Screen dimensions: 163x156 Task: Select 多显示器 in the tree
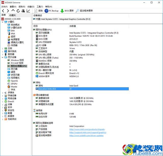pyautogui.click(x=13, y=75)
